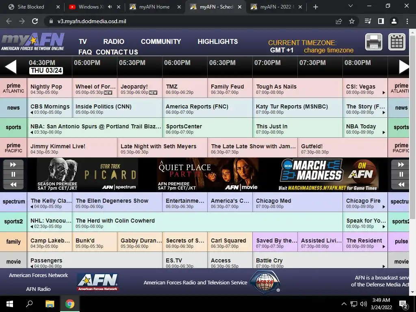Open File Explorer from taskbar
This screenshot has width=416, height=312.
50,304
